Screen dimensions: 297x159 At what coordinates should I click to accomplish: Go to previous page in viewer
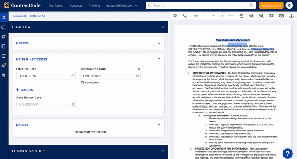[x=204, y=16]
